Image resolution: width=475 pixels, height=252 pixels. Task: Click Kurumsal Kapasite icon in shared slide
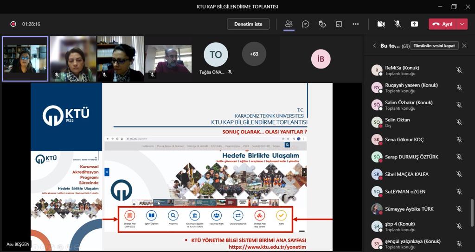pyautogui.click(x=194, y=215)
